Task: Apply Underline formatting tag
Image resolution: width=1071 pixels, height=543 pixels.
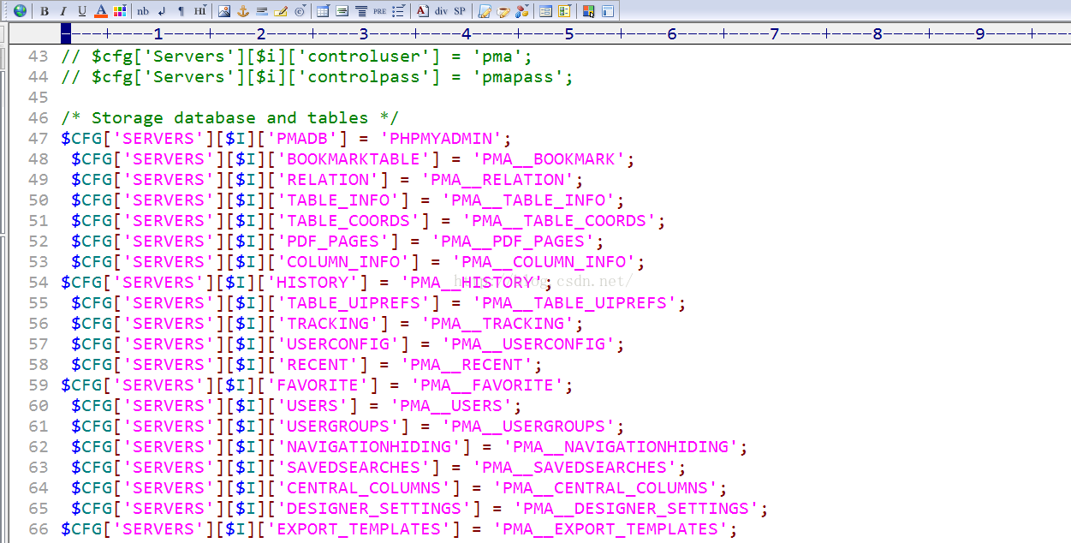Action: tap(82, 11)
